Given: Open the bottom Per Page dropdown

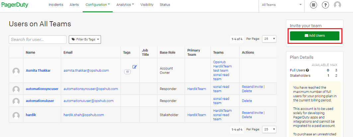Looking at the screenshot, I should click(x=269, y=129).
